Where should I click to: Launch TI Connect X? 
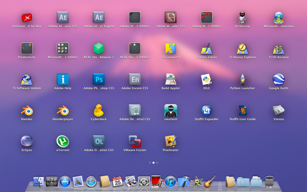click(171, 49)
